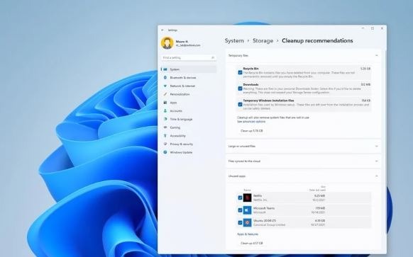413x257 pixels.
Task: Click the Bluetooth & devices icon
Action: pos(165,77)
